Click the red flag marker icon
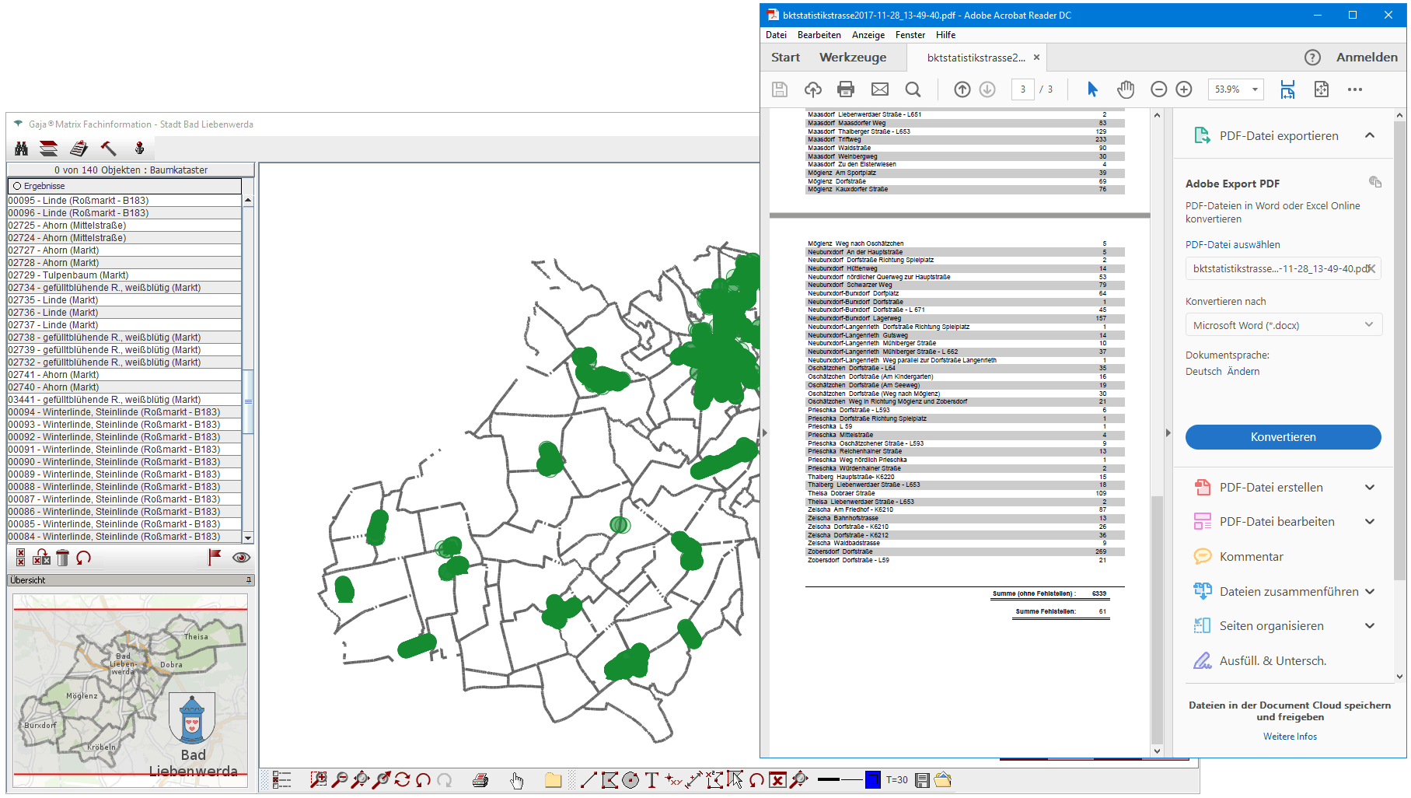This screenshot has width=1411, height=798. pyautogui.click(x=215, y=557)
